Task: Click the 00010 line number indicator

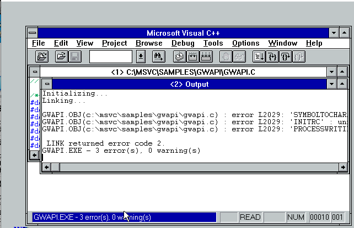Action: (x=319, y=217)
